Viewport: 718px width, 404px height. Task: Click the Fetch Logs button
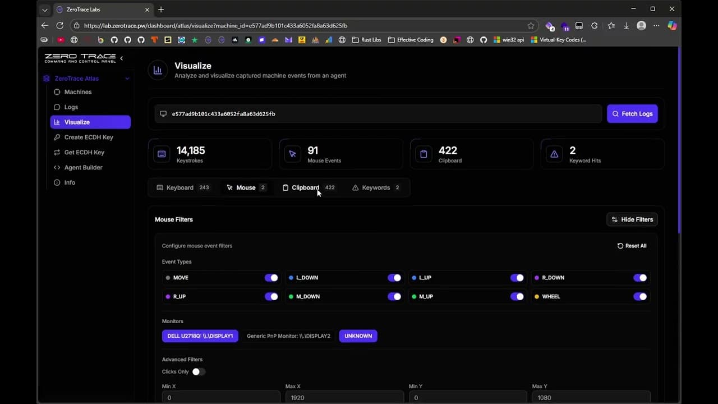tap(632, 114)
